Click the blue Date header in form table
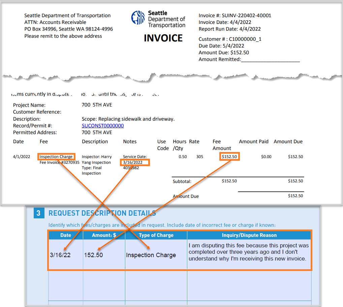Screen dimensions: 343x307 66,235
